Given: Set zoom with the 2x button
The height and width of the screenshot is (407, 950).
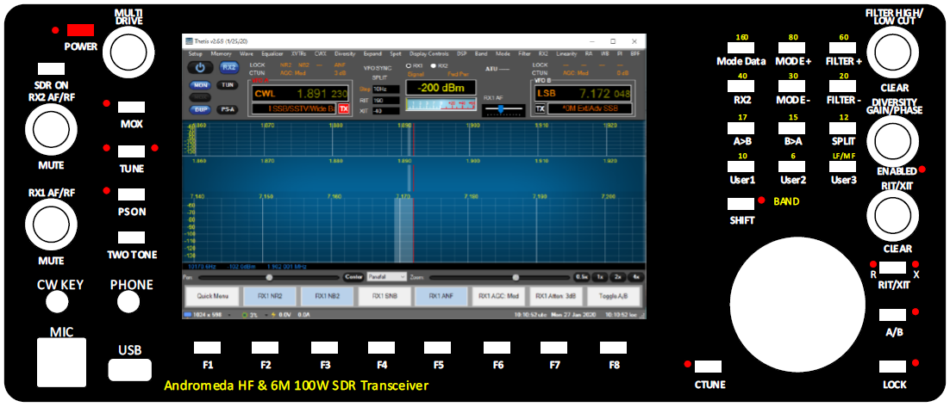Looking at the screenshot, I should pyautogui.click(x=617, y=277).
